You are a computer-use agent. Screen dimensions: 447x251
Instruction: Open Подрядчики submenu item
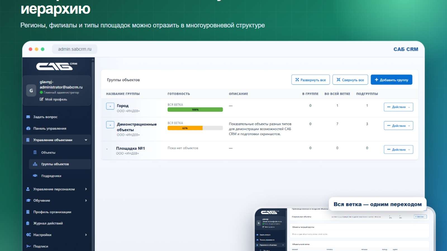tap(60, 176)
